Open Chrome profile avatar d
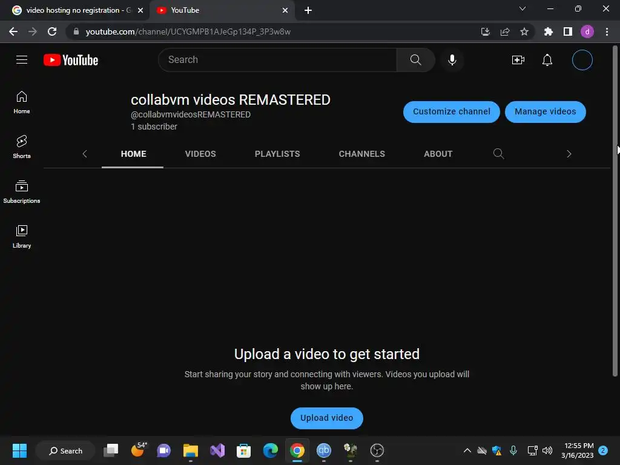 (x=587, y=31)
